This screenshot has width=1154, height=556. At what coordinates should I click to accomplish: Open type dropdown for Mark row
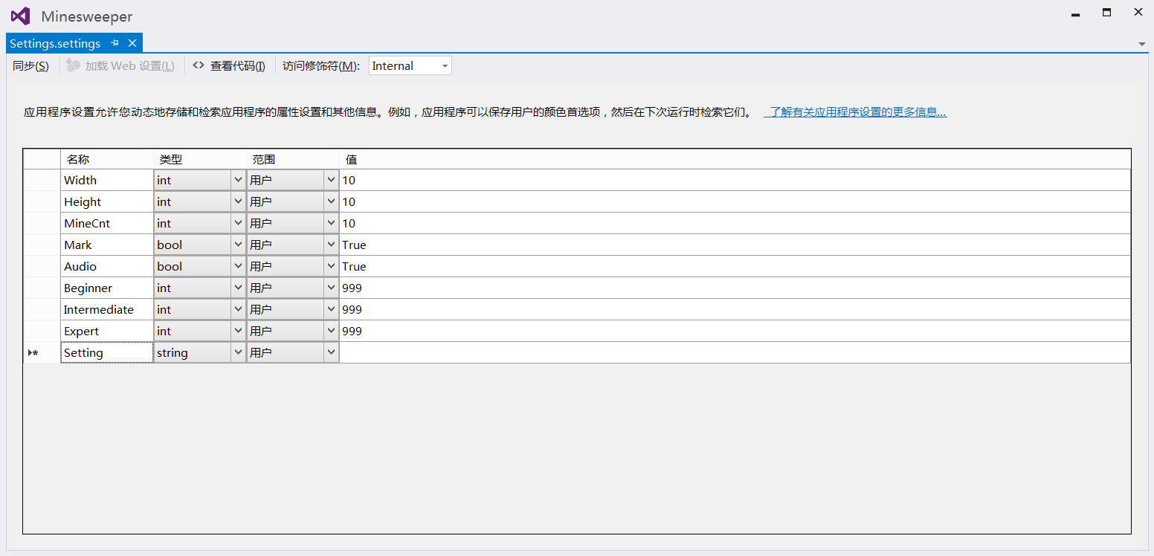pos(238,245)
